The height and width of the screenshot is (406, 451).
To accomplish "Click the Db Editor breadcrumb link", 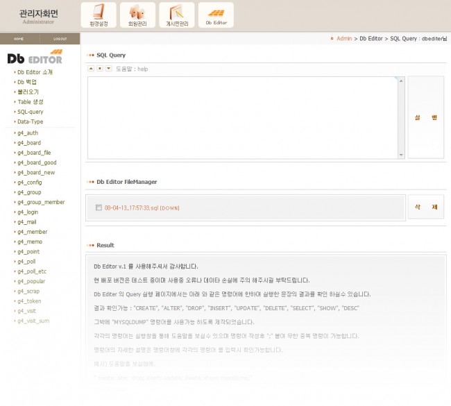I will coord(371,39).
